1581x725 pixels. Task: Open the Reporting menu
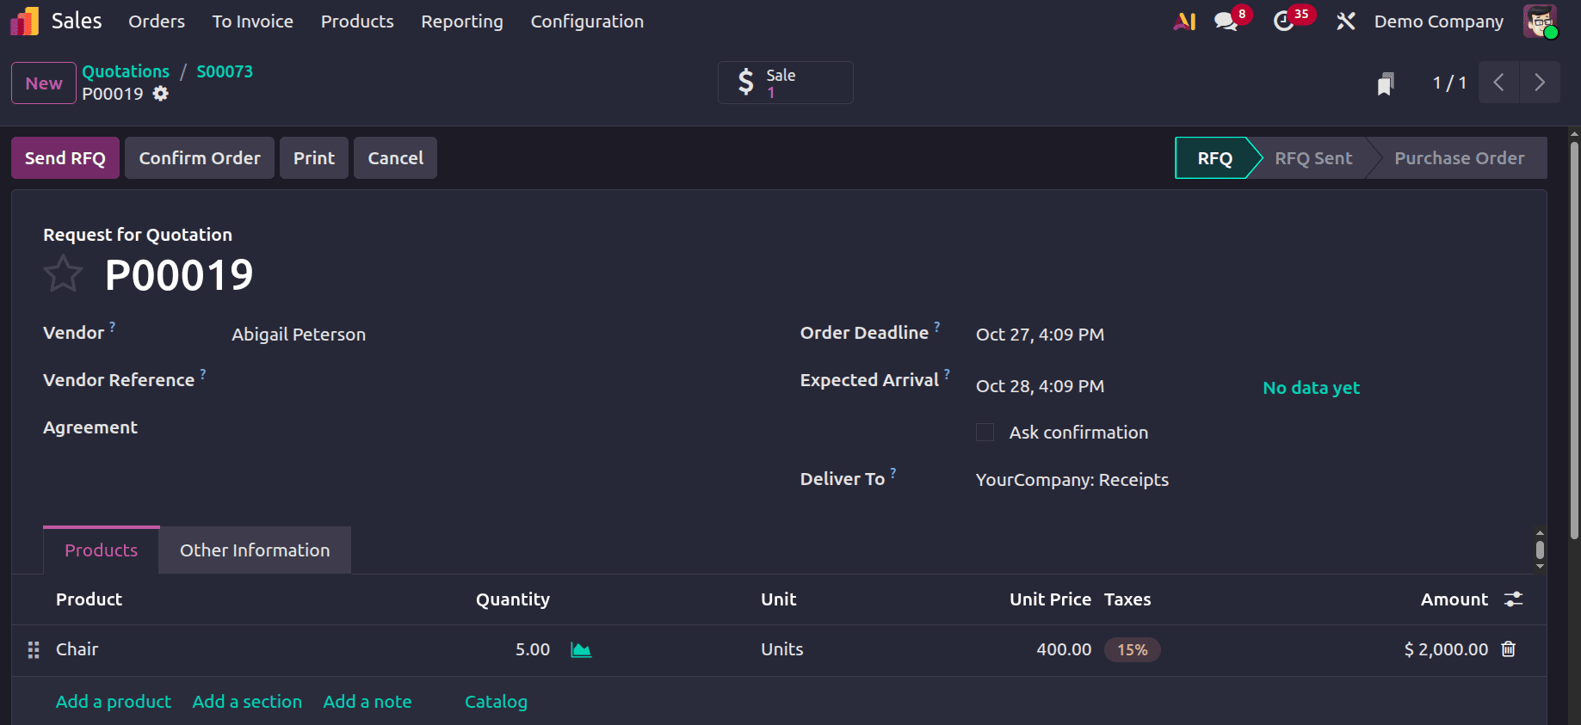pyautogui.click(x=462, y=22)
